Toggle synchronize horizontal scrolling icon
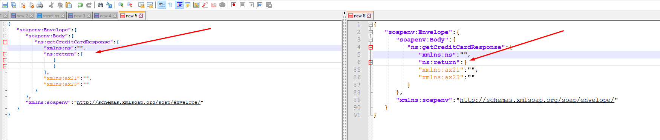The height and width of the screenshot is (140, 660). click(x=150, y=5)
